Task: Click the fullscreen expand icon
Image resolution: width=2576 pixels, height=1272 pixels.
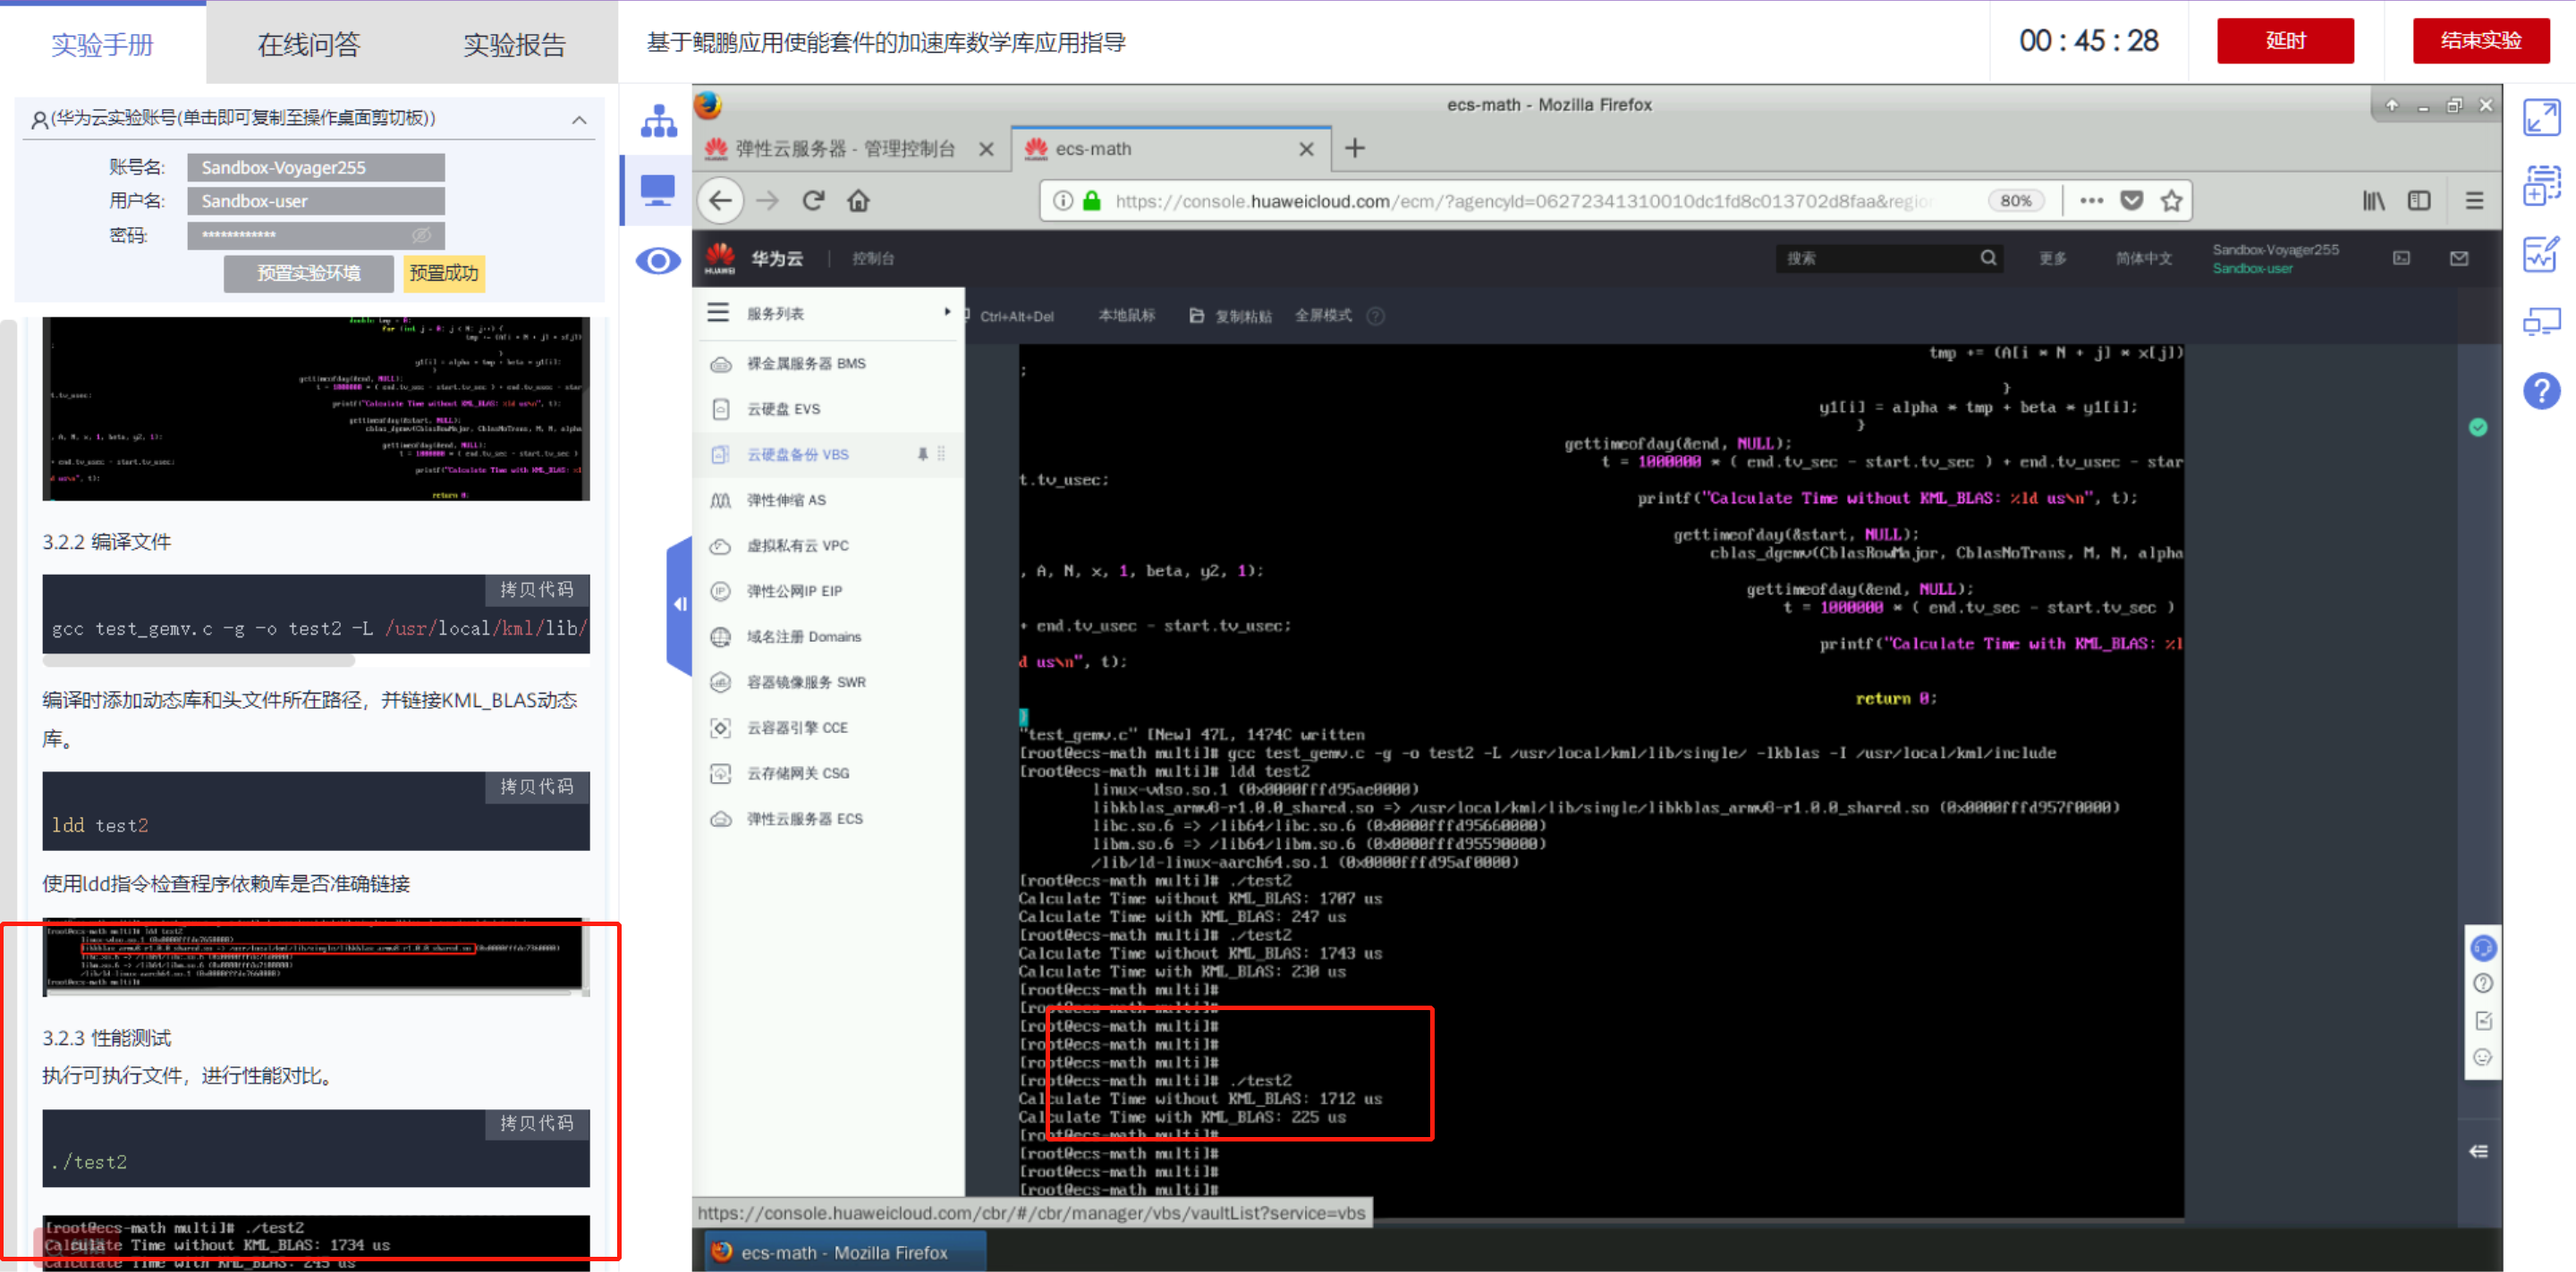Action: tap(2541, 118)
